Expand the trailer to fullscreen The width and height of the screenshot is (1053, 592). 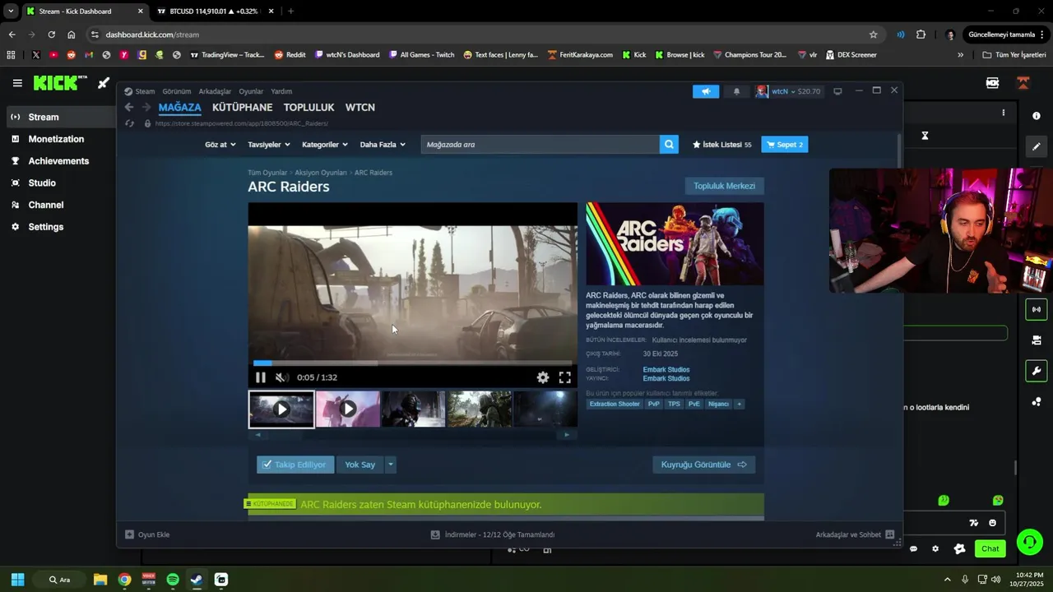565,377
